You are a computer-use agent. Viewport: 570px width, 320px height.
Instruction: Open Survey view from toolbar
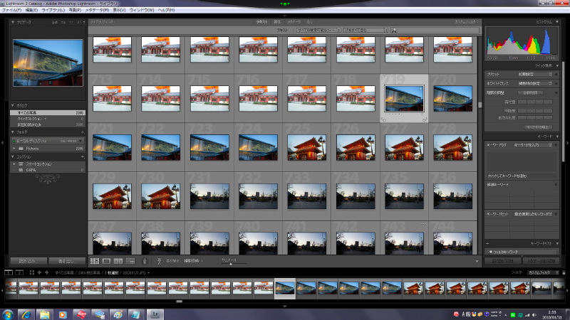point(131,262)
